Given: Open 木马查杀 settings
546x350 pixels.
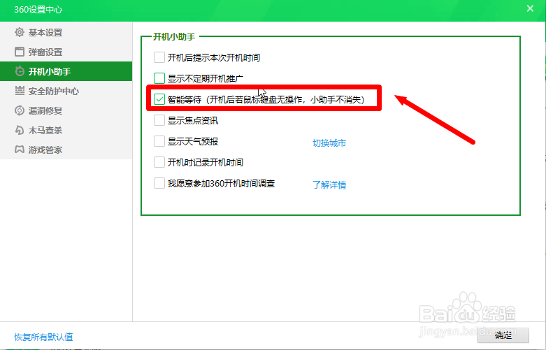Looking at the screenshot, I should click(x=66, y=130).
